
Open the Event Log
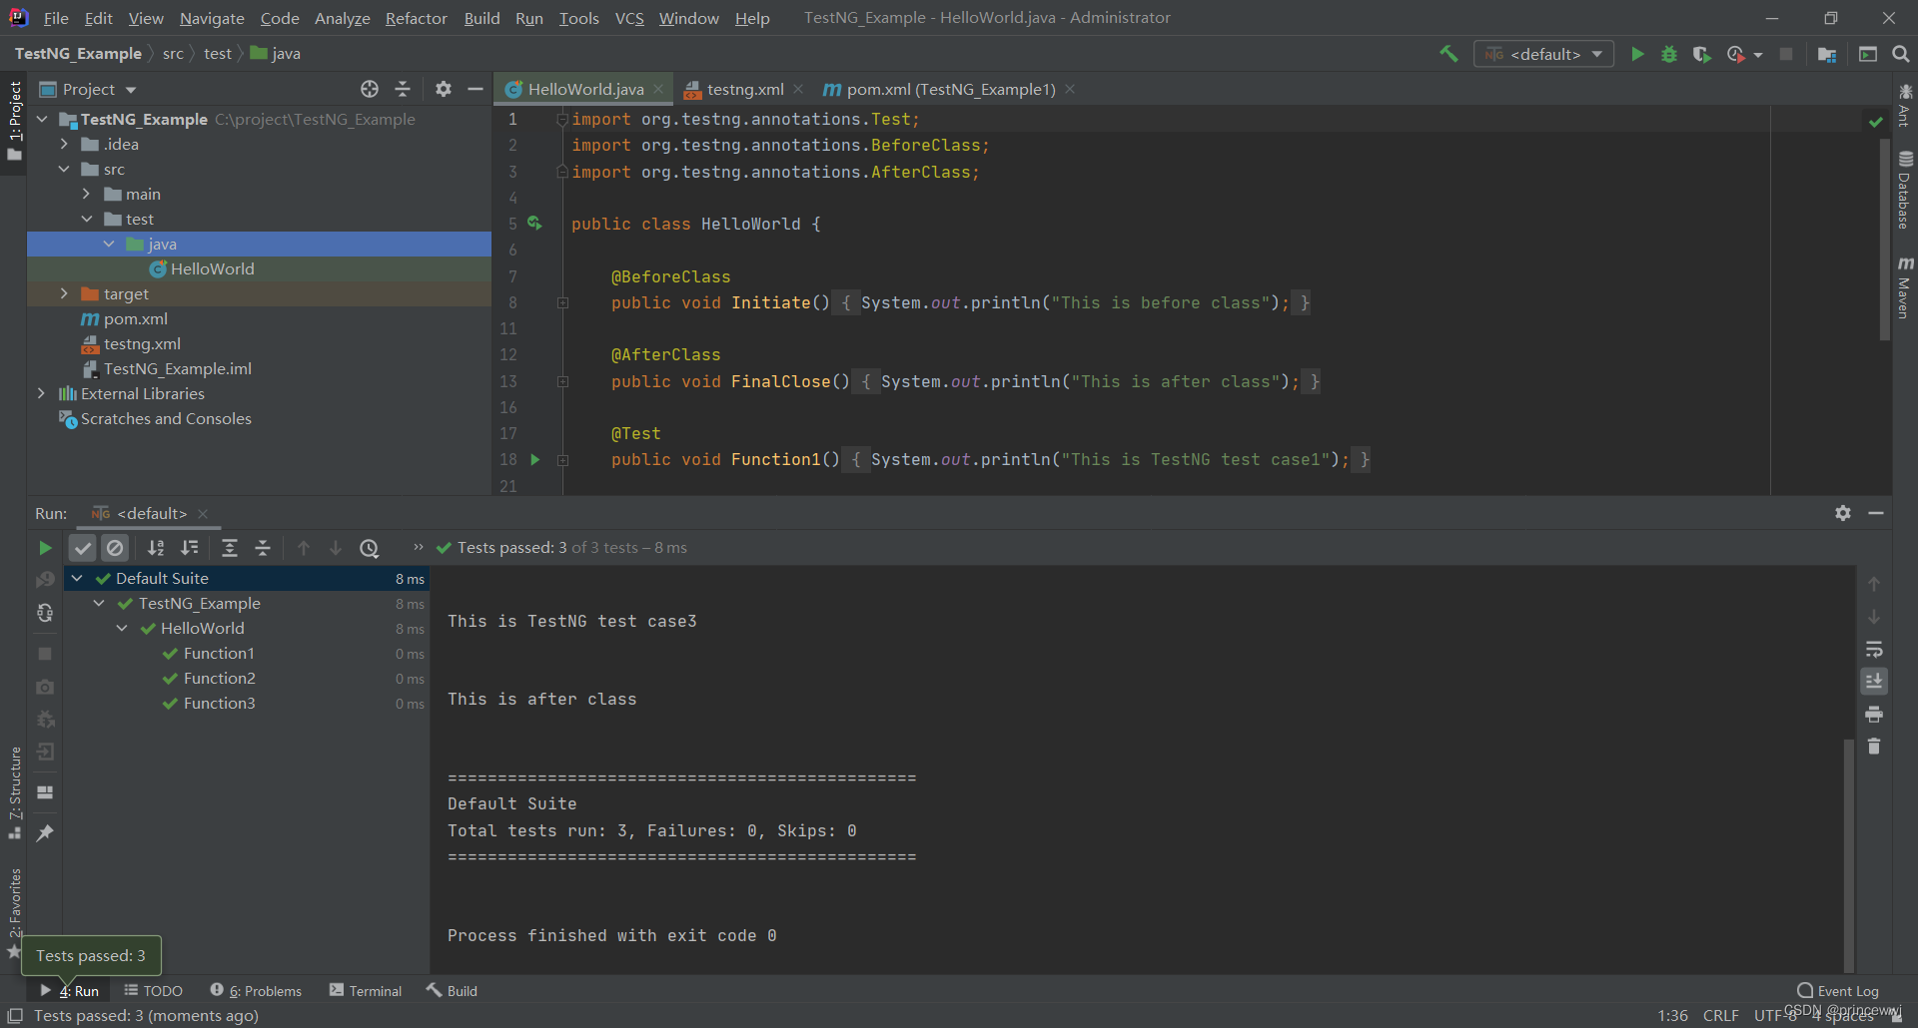tap(1838, 991)
